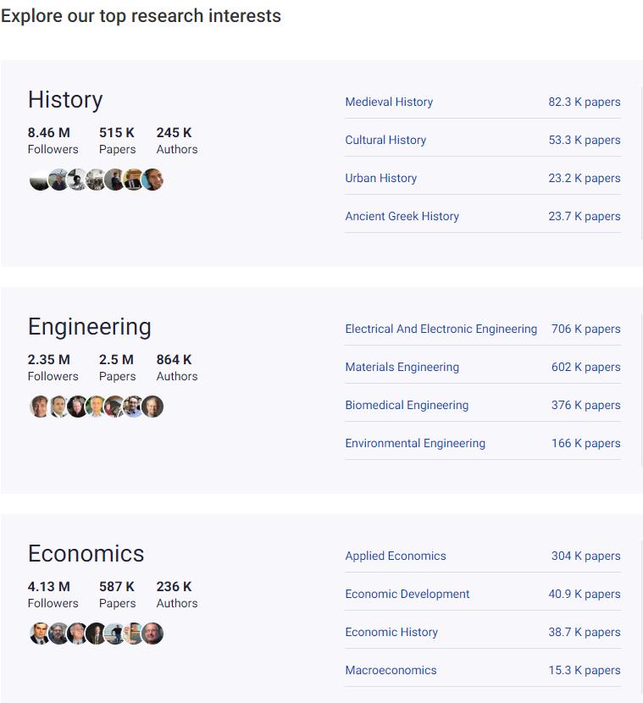Open the Materials Engineering topic link
Viewport: 643px width, 703px height.
(x=402, y=367)
